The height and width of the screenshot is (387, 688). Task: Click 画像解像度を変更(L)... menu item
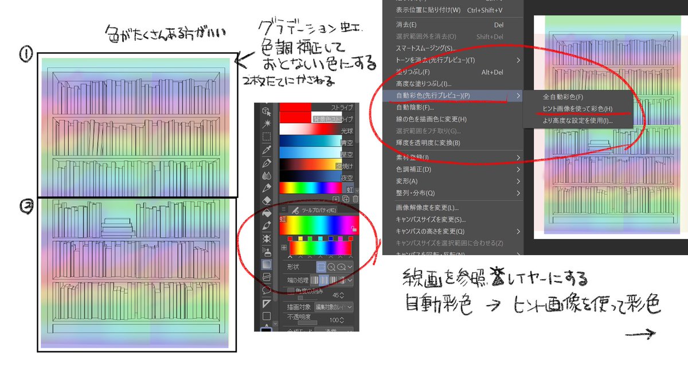[x=453, y=208]
